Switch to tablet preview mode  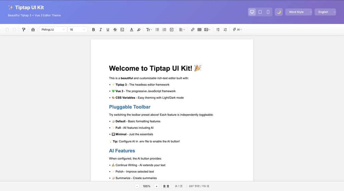click(x=260, y=12)
